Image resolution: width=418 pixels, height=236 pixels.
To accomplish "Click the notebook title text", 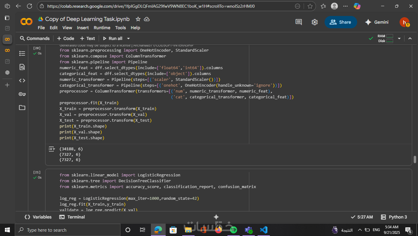I will point(87,19).
